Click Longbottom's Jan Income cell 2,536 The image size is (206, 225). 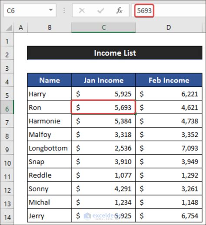[x=103, y=148]
